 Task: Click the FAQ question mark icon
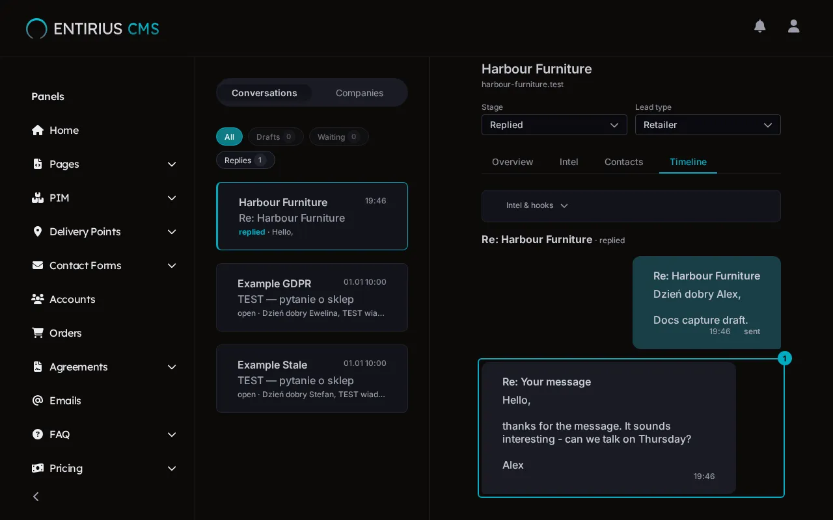[x=38, y=434]
